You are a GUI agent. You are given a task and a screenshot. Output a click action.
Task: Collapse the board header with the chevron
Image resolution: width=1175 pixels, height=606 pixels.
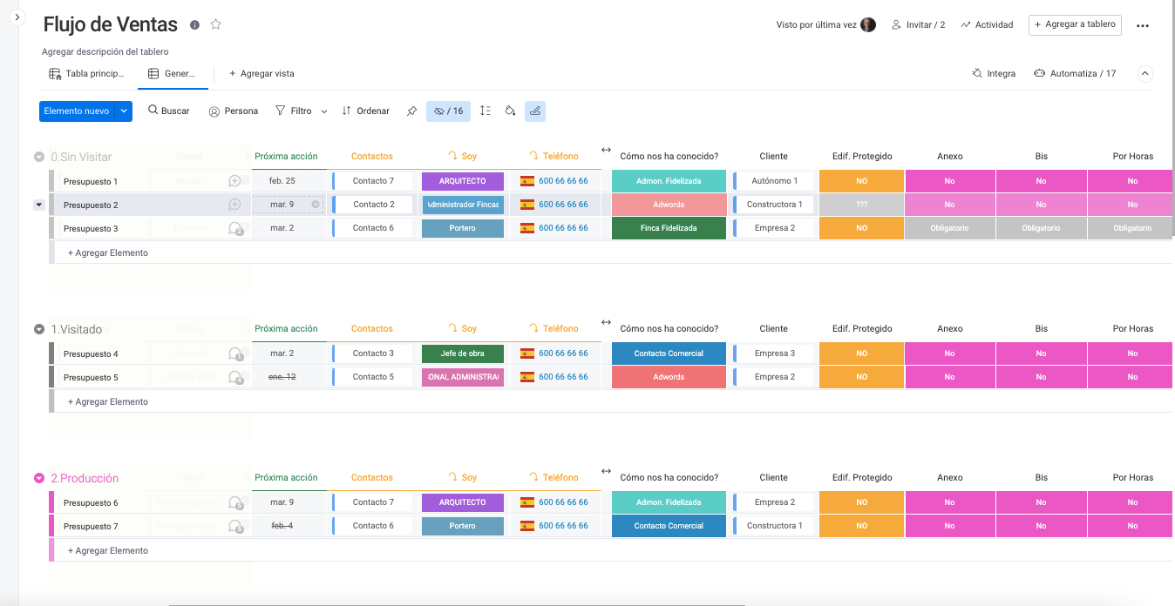coord(1145,74)
